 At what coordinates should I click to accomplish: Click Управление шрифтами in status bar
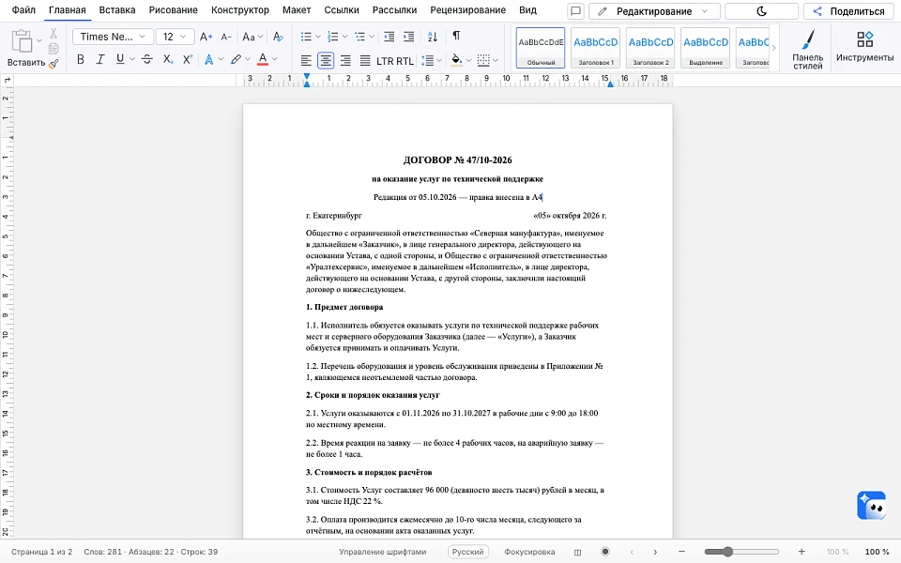coord(383,552)
